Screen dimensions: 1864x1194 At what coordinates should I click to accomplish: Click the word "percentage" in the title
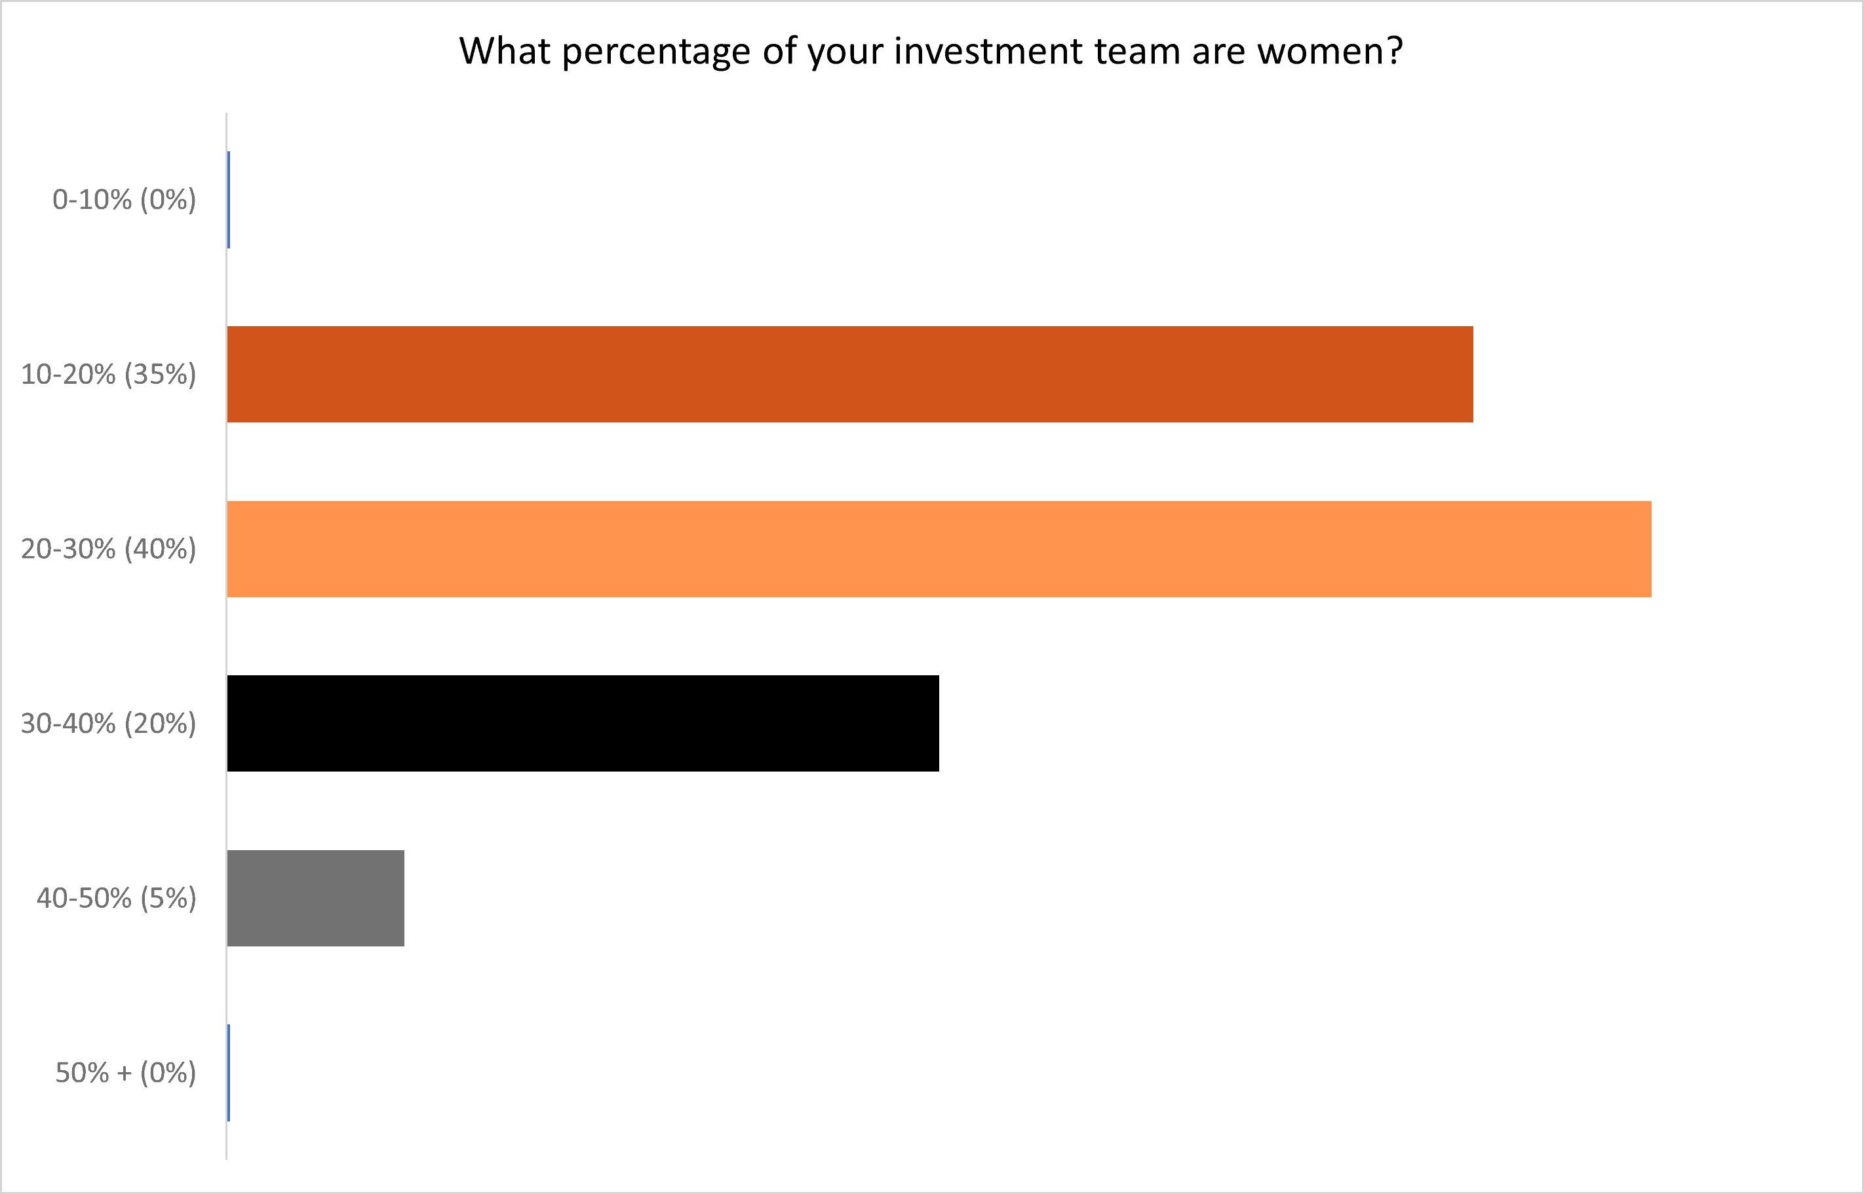pos(656,52)
